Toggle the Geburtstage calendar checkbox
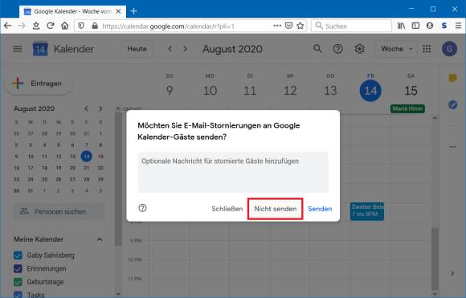 18,282
